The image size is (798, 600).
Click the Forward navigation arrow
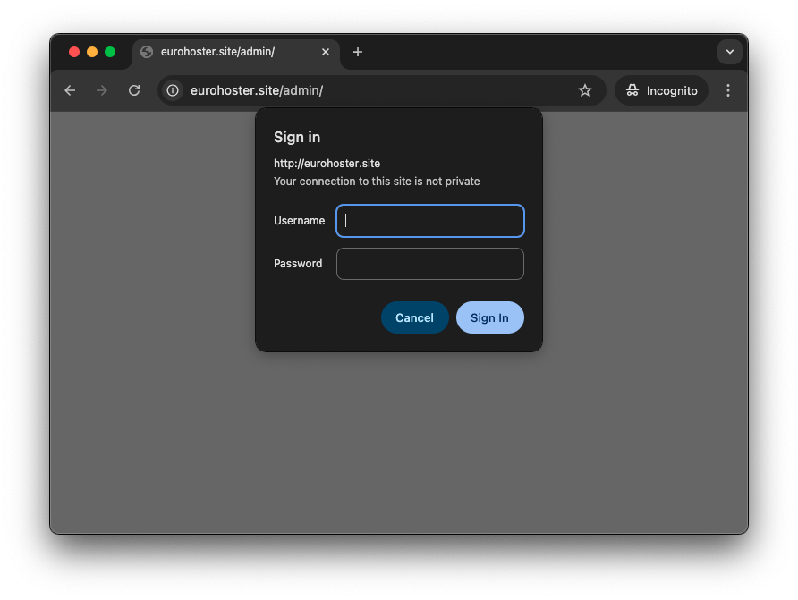[102, 90]
